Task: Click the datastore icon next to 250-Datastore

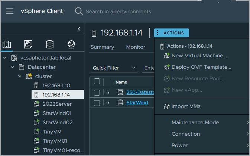Action: point(120,92)
